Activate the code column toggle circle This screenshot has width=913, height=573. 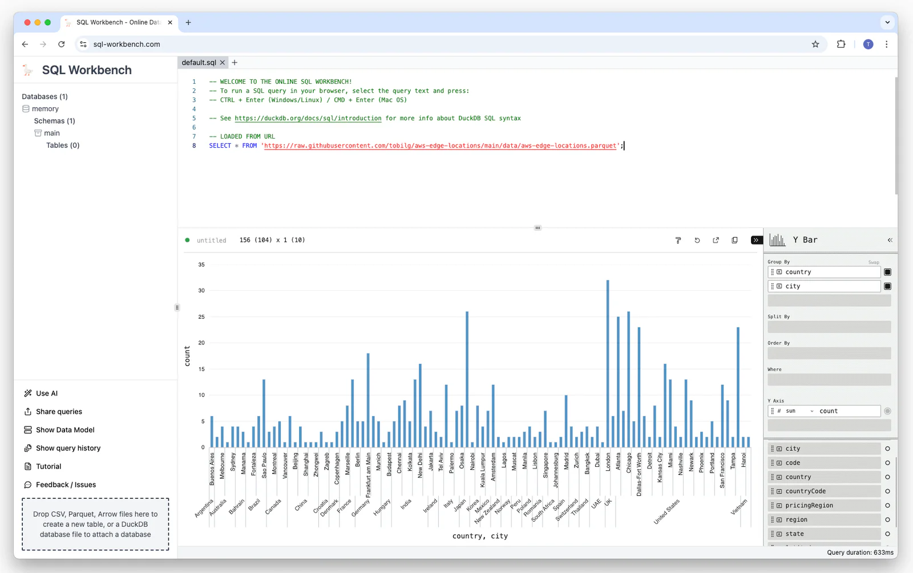887,463
